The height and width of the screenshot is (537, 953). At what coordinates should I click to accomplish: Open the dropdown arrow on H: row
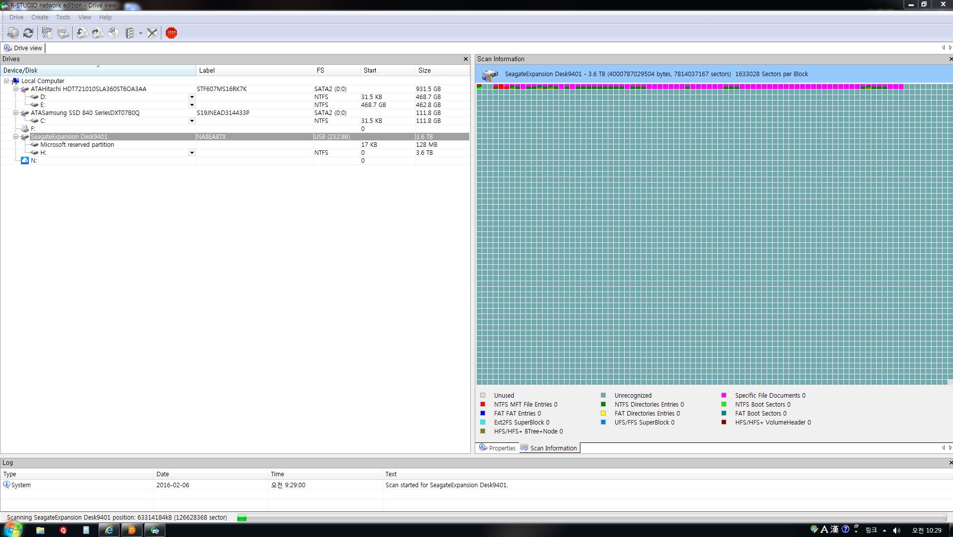192,153
